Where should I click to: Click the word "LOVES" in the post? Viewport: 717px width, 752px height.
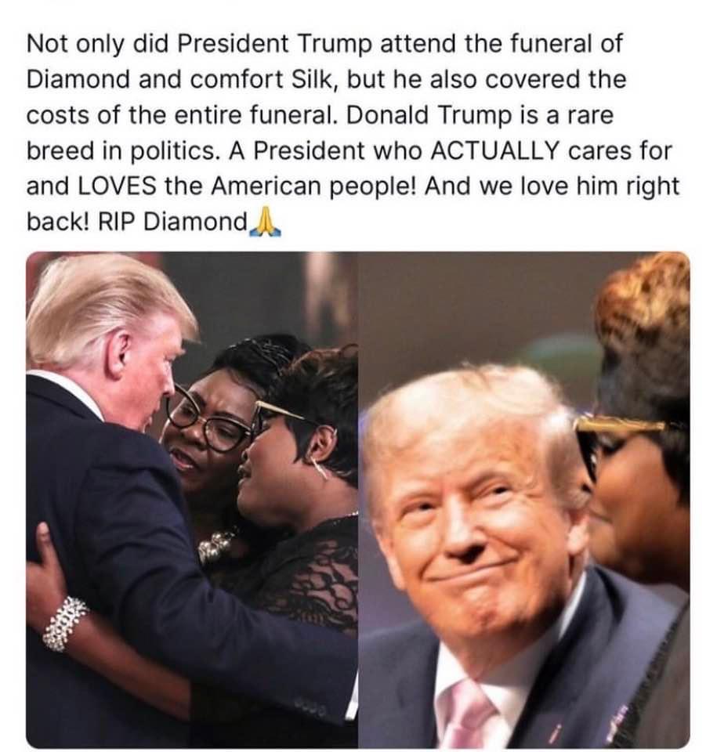(117, 186)
